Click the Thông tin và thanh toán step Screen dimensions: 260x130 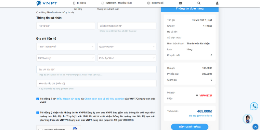pos(108,9)
